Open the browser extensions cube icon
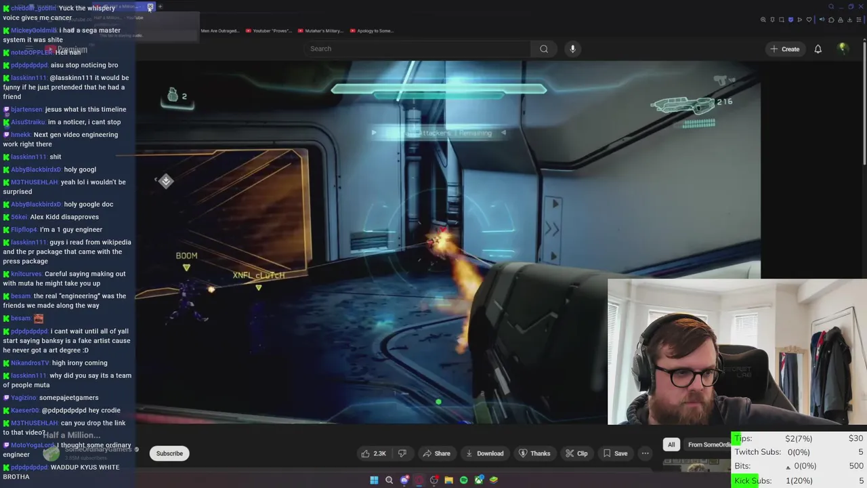Viewport: 867px width, 488px height. point(831,20)
